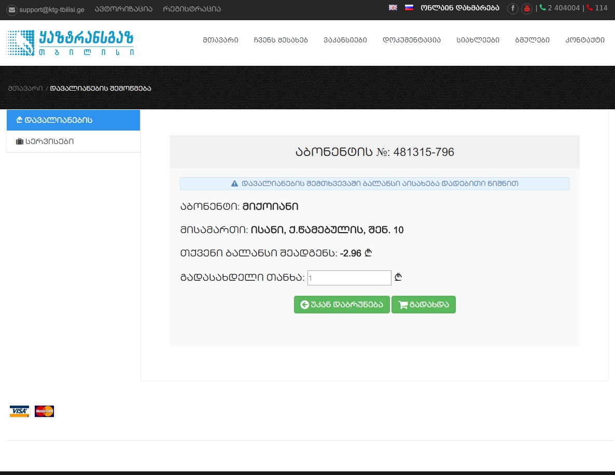Focus the გადასახდელი თანხა amount input
Image resolution: width=615 pixels, height=475 pixels.
349,278
